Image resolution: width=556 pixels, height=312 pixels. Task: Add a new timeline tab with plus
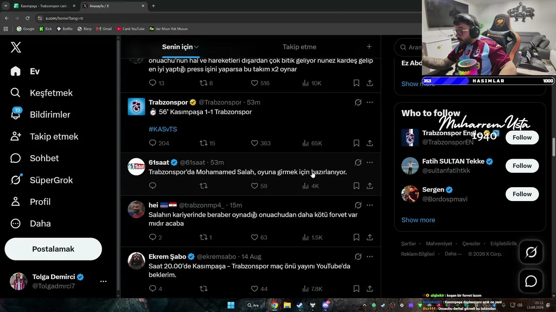pyautogui.click(x=369, y=47)
